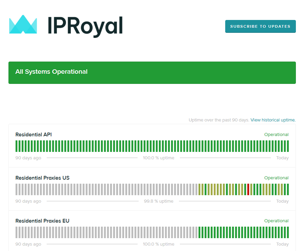Viewport: 304px width, 251px height.
Task: Click the Operational status of Residential Proxies US
Action: (x=276, y=178)
